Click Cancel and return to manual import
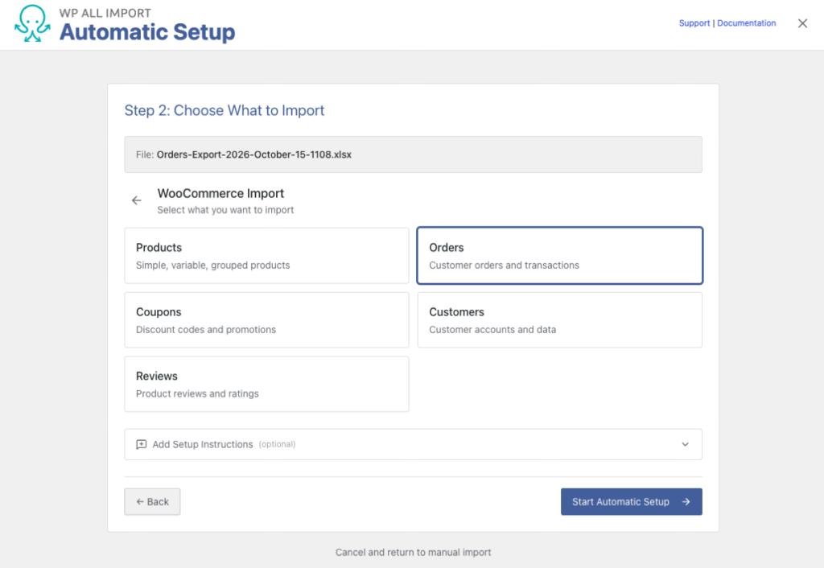Viewport: 824px width, 568px height. click(413, 552)
